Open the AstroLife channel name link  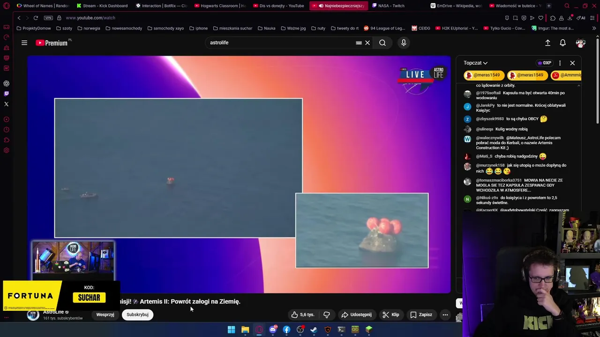coord(53,312)
